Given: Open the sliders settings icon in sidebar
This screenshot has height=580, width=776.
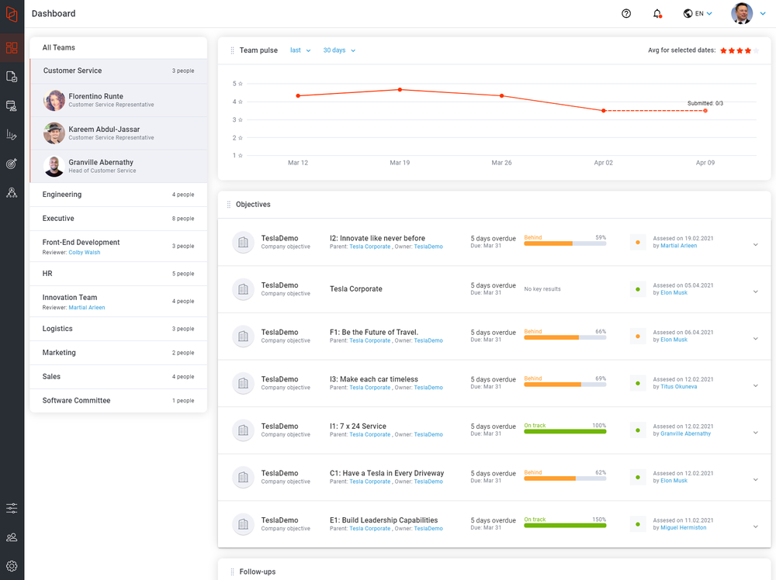Looking at the screenshot, I should [12, 509].
